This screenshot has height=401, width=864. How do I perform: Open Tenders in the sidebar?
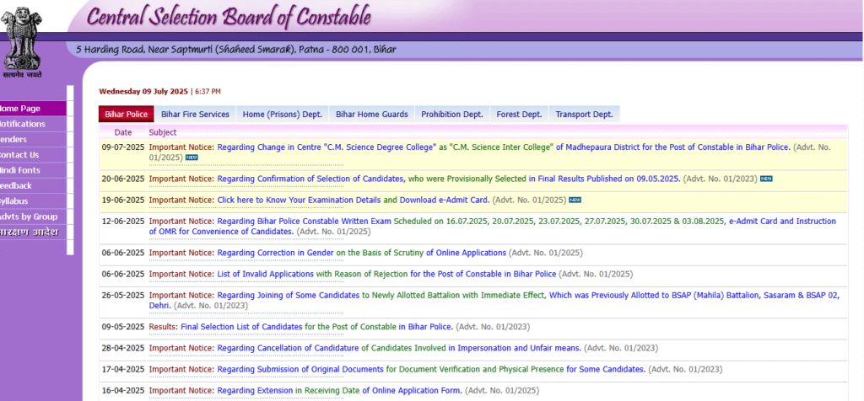[33, 140]
